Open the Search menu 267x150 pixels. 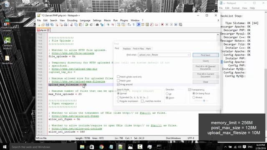(x=53, y=20)
